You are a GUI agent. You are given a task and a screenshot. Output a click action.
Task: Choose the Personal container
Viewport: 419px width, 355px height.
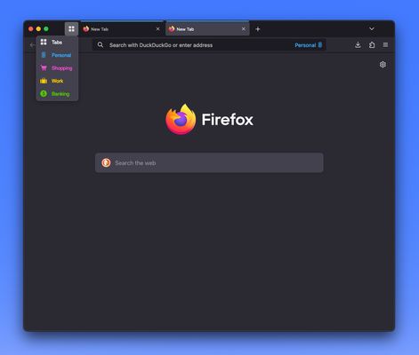57,55
